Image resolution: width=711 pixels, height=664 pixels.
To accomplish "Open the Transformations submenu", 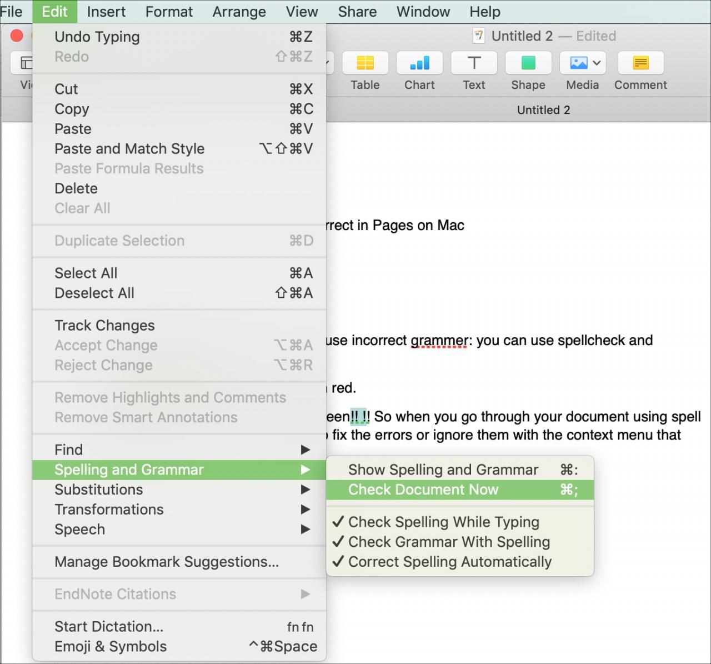I will pos(179,510).
